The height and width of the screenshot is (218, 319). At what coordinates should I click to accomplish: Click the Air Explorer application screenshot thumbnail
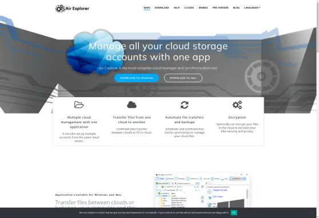coord(202,191)
